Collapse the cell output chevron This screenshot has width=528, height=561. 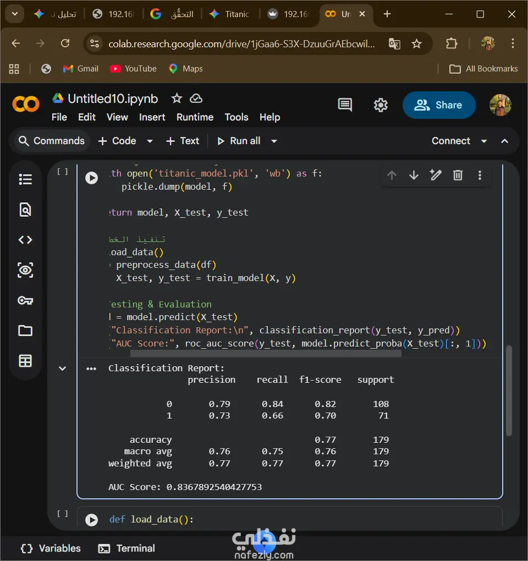pyautogui.click(x=62, y=368)
